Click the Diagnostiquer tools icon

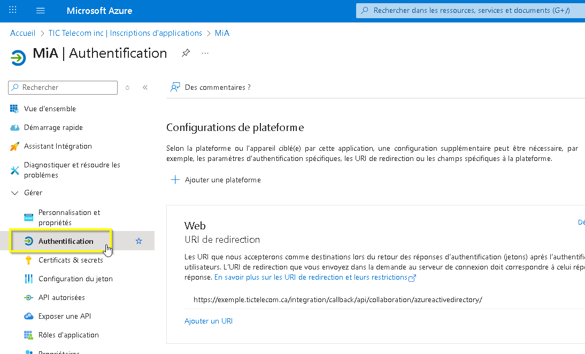coord(14,171)
